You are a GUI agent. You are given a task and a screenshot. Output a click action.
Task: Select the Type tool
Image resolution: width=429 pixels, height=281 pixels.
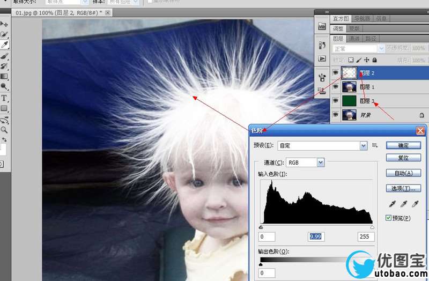tap(4, 98)
